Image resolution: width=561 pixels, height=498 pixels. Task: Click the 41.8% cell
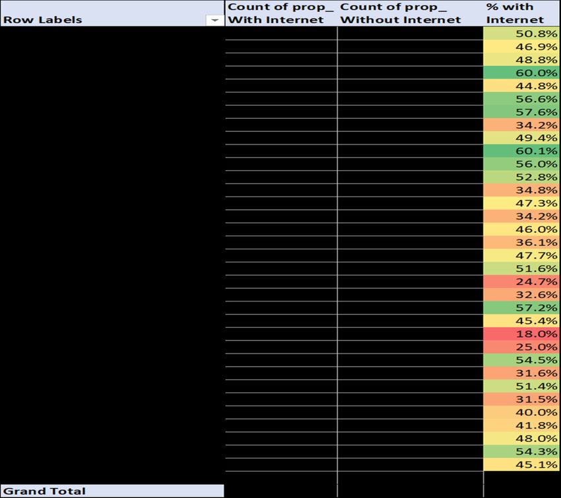click(521, 425)
